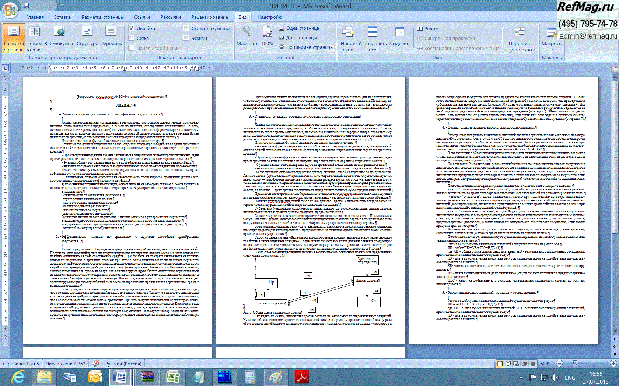
Task: Expand Quick Access Toolbar customize arrow
Action: point(62,6)
